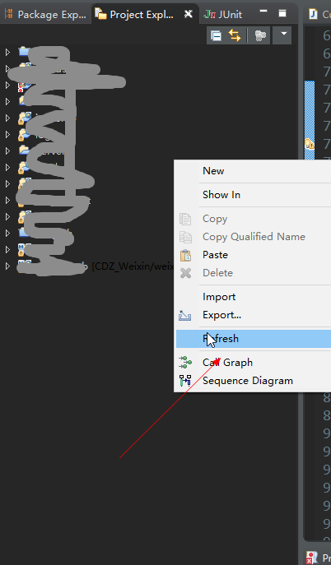Click the Collapse All icon in explorer toolbar
The height and width of the screenshot is (565, 331).
point(216,36)
